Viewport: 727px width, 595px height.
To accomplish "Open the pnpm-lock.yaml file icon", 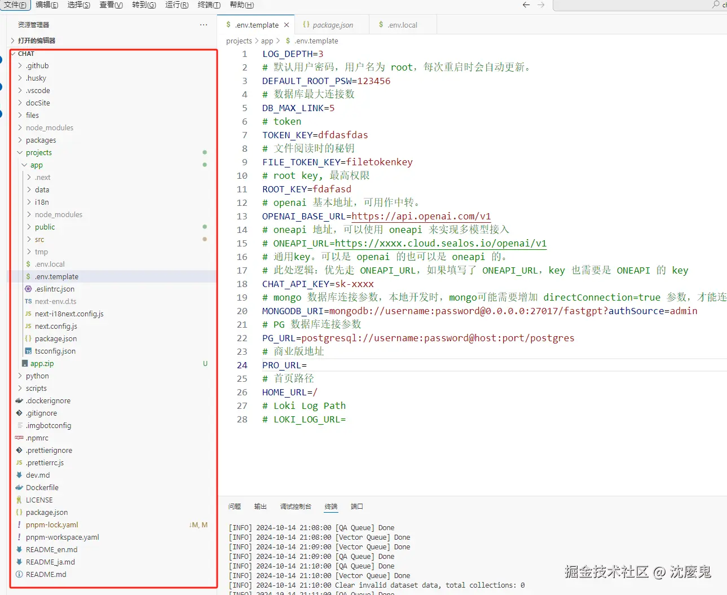I will [x=19, y=525].
